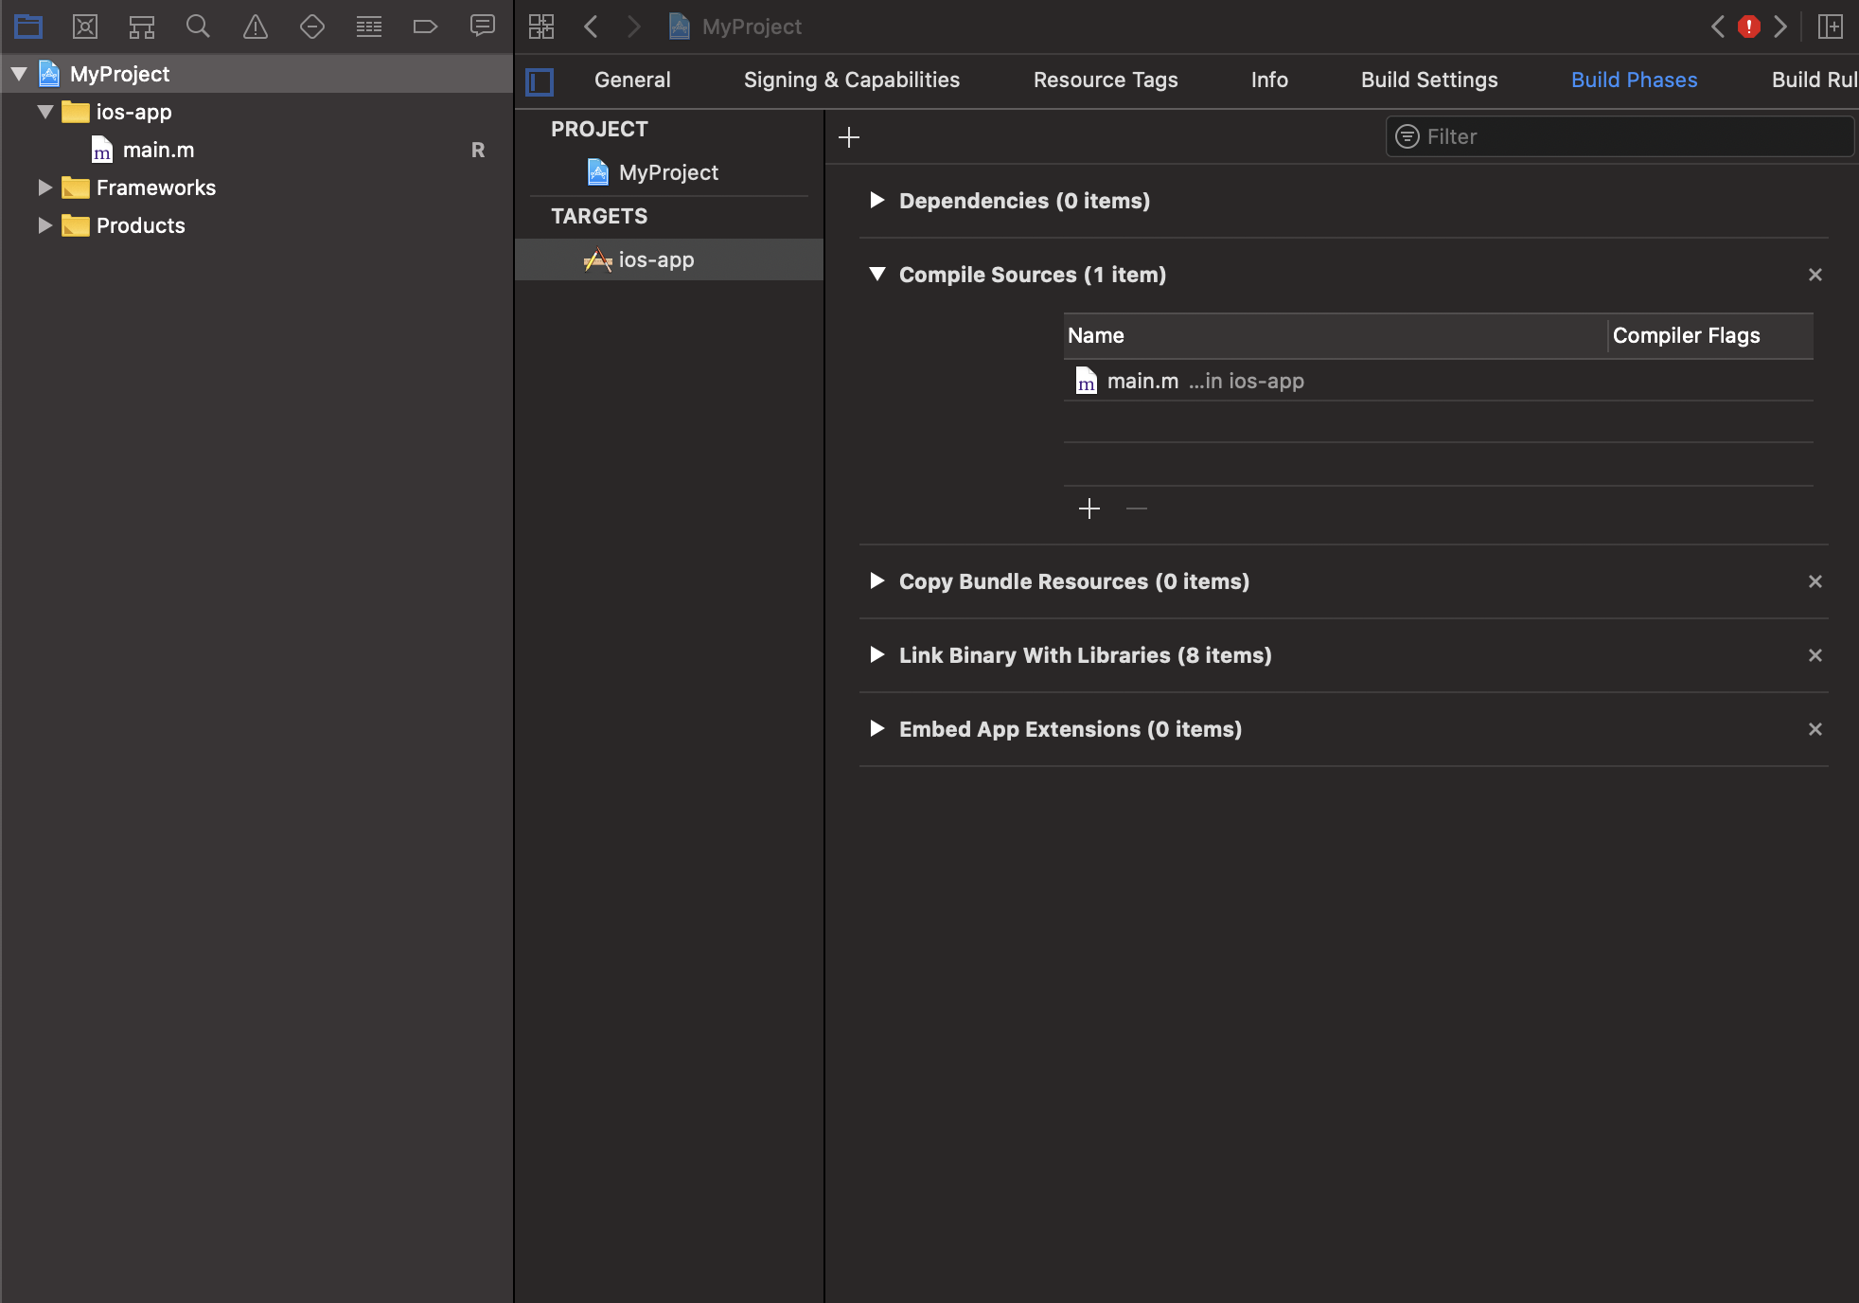
Task: Click the R status badge for main.m
Action: pyautogui.click(x=478, y=150)
